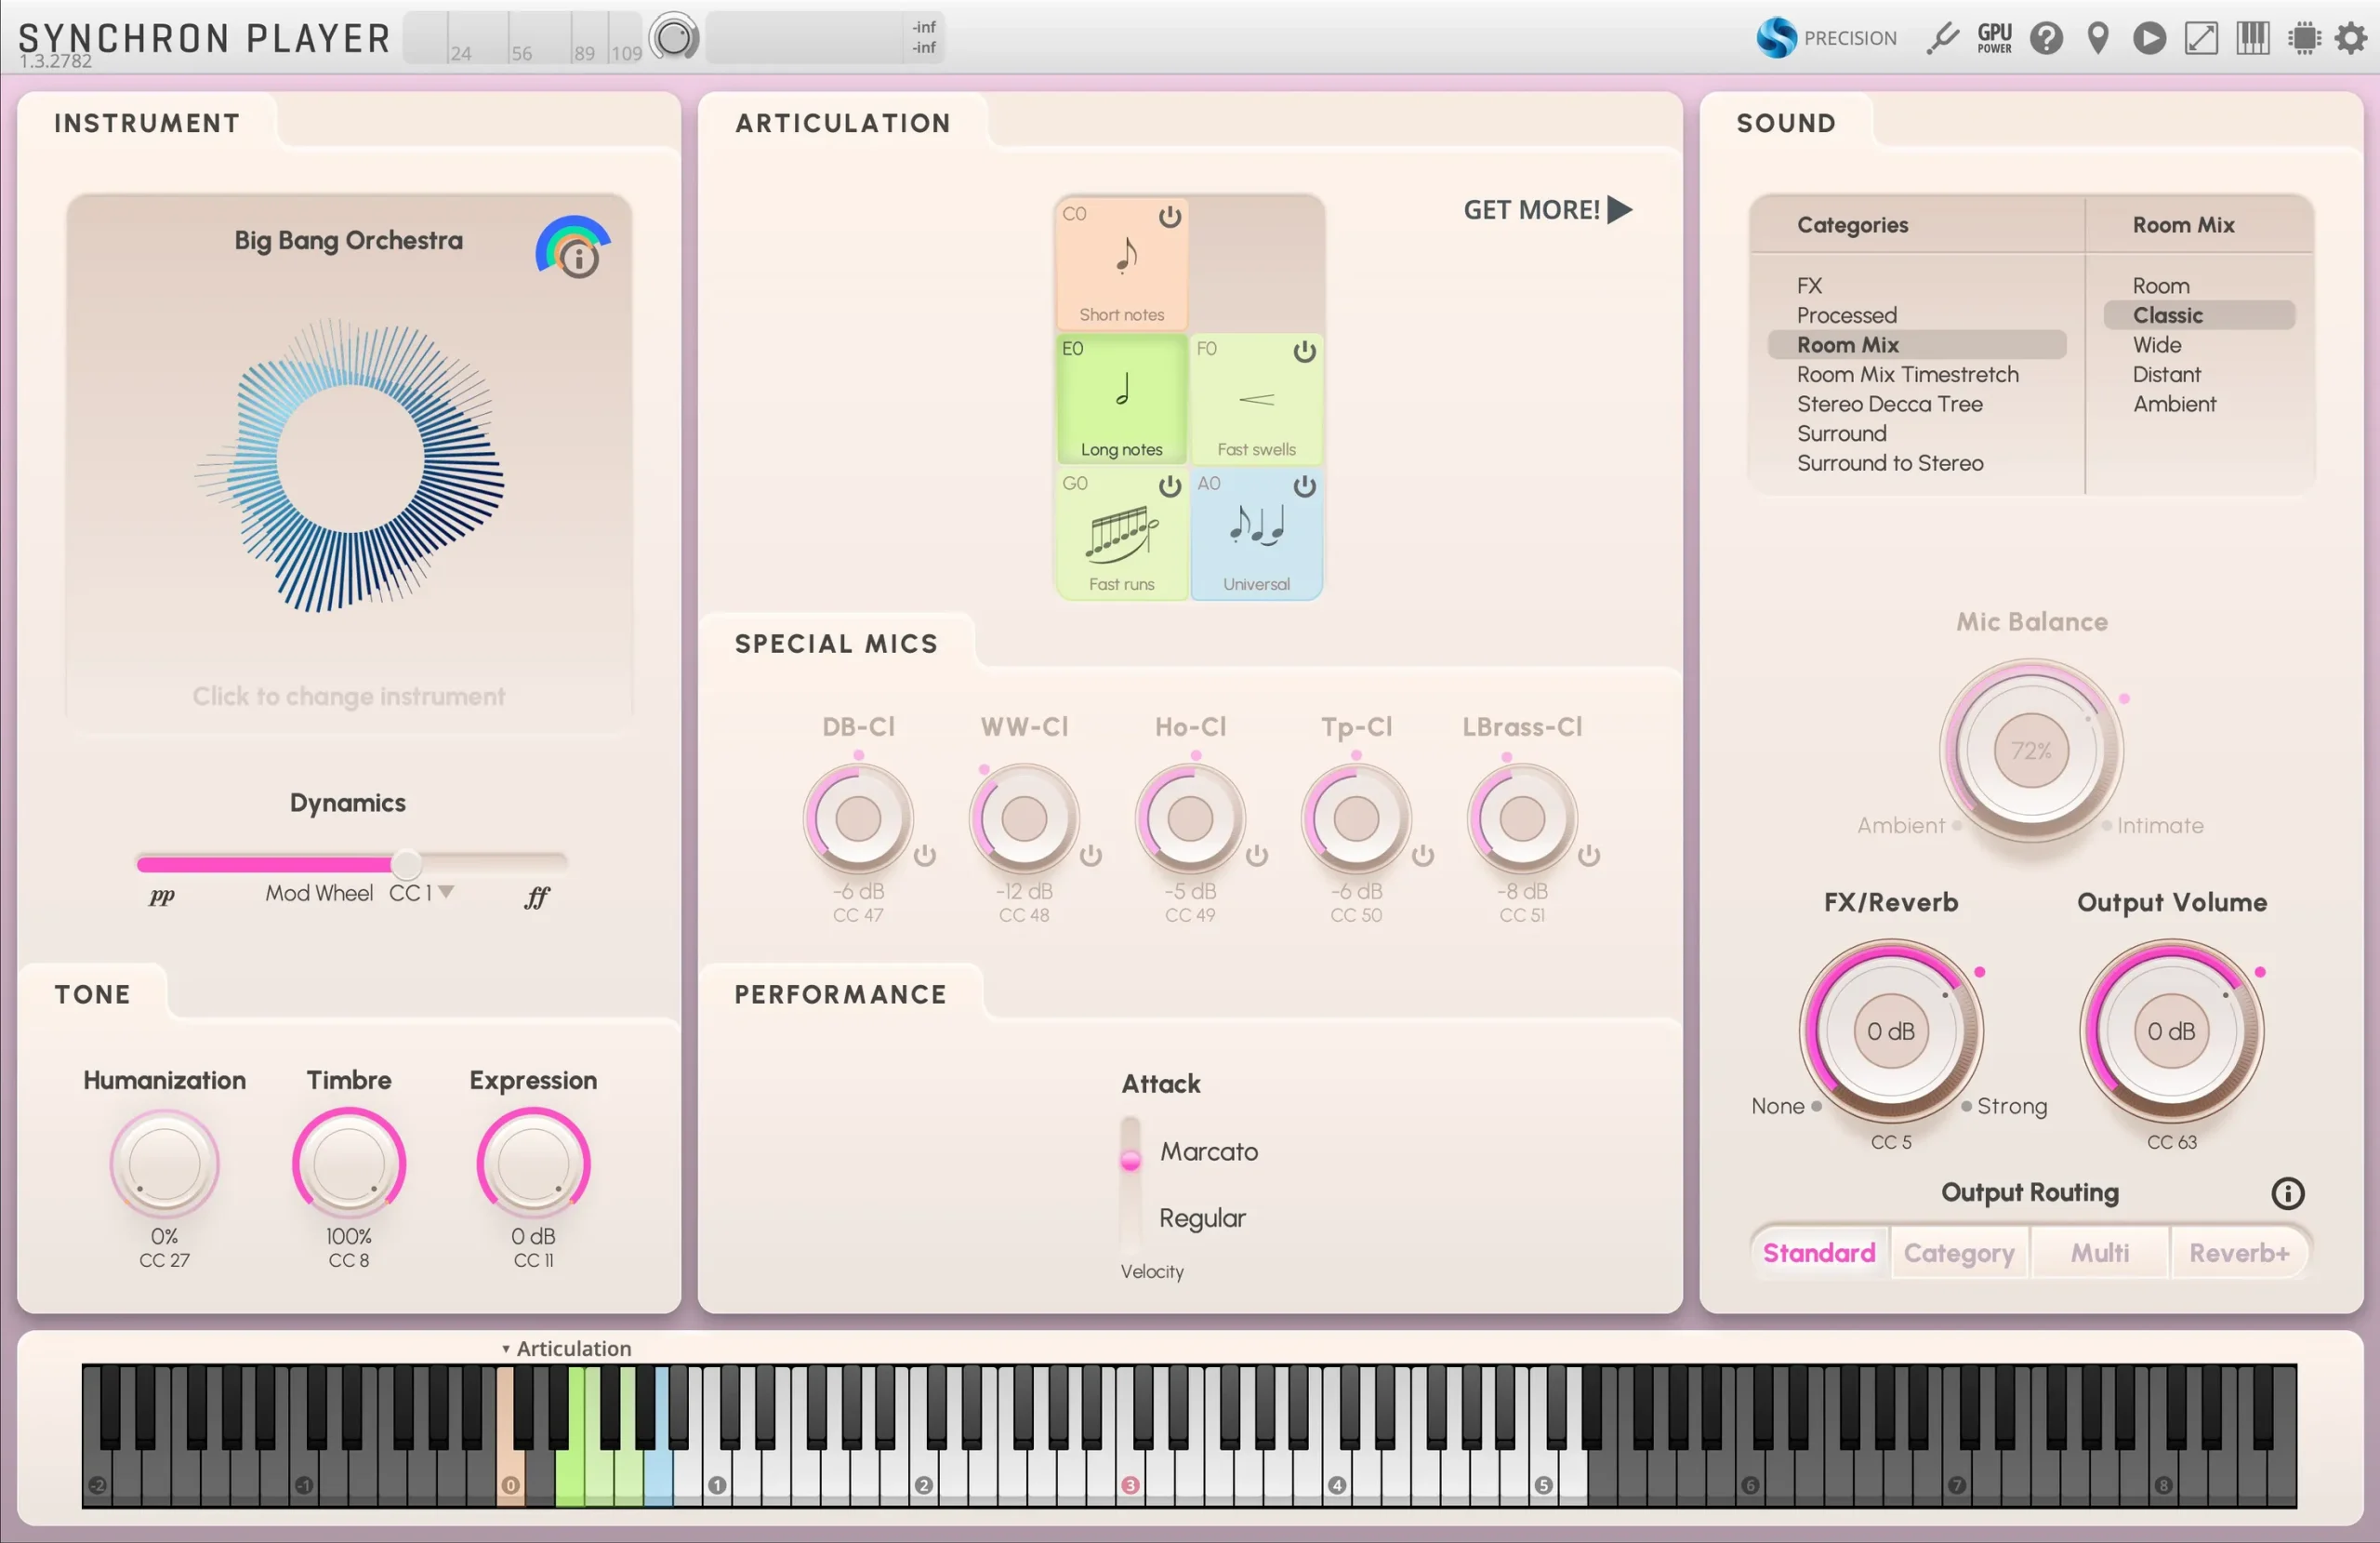This screenshot has width=2380, height=1543.
Task: Open the Mod Wheel CC 1 dropdown
Action: pyautogui.click(x=446, y=892)
